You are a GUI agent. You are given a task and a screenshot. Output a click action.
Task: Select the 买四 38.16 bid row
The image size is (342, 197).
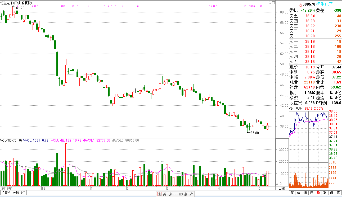tap(315, 57)
